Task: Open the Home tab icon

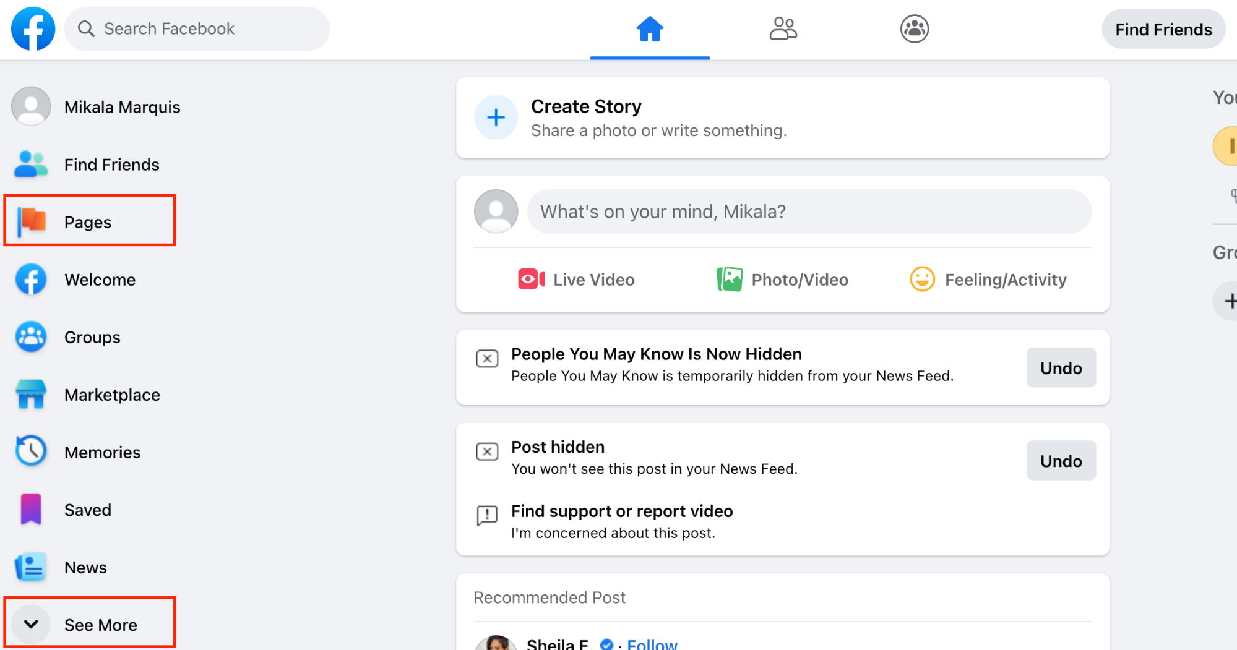Action: point(650,29)
